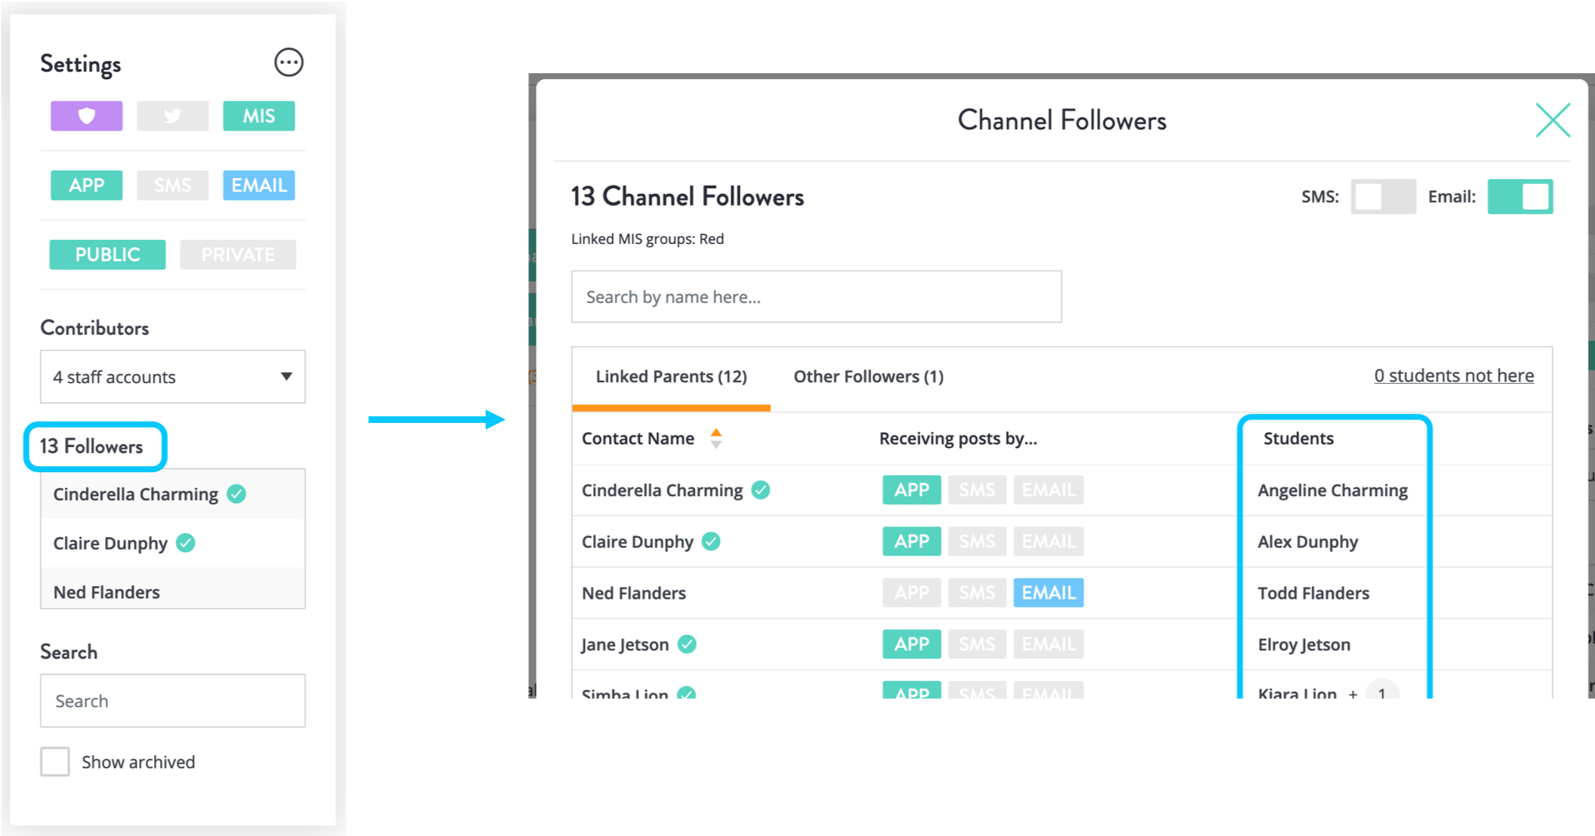This screenshot has height=836, width=1595.
Task: Click verified checkmark beside Cinderella Charming in sidebar
Action: point(237,494)
